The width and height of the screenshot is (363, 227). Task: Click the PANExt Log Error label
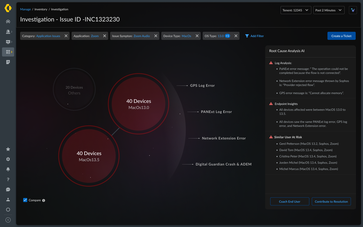click(x=216, y=112)
